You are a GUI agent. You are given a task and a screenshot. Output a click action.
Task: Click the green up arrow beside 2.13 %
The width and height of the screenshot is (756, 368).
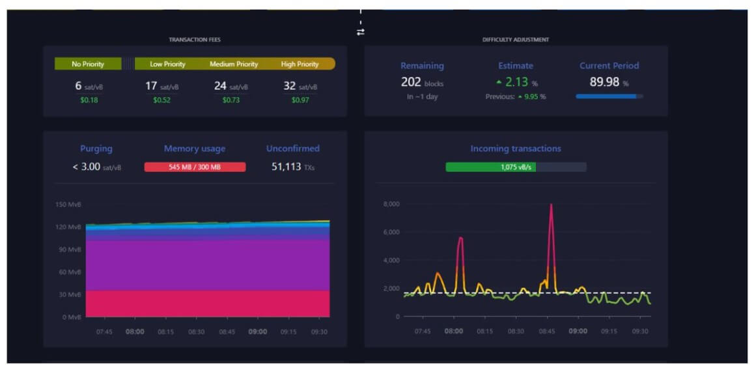click(x=499, y=82)
